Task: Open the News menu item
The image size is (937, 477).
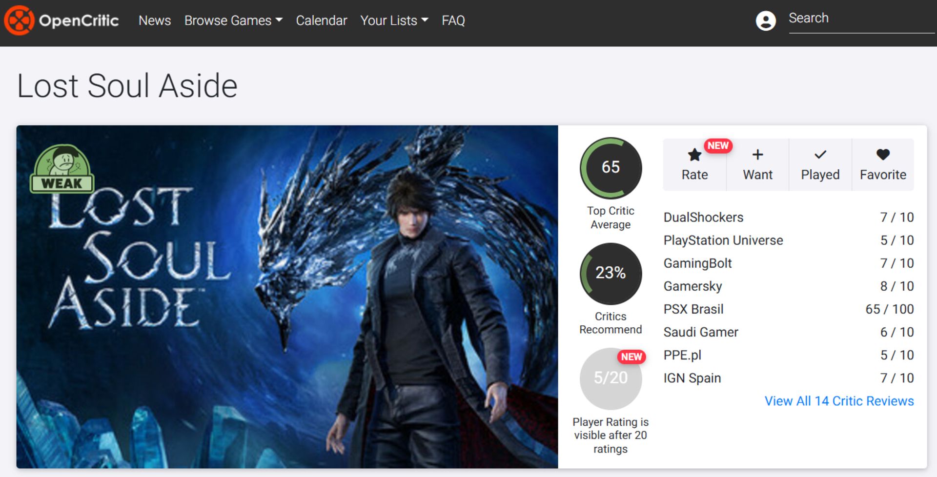Action: (155, 20)
